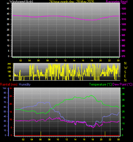The width and height of the screenshot is (133, 142).
Task: Click 12 hour label under windspeed graph
Action: pyautogui.click(x=65, y=60)
